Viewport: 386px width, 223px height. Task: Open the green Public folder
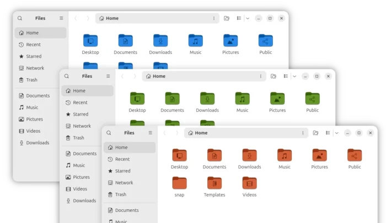(313, 99)
